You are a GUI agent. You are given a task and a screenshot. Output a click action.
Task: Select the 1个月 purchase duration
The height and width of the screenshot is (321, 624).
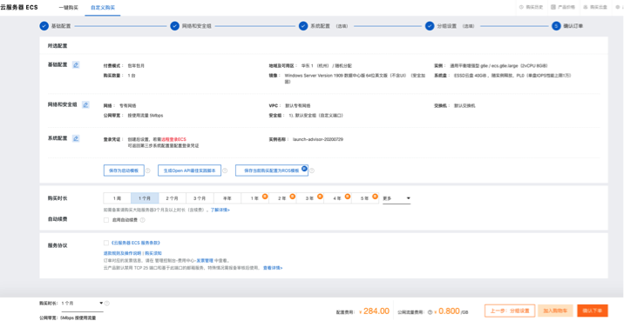[x=145, y=198]
